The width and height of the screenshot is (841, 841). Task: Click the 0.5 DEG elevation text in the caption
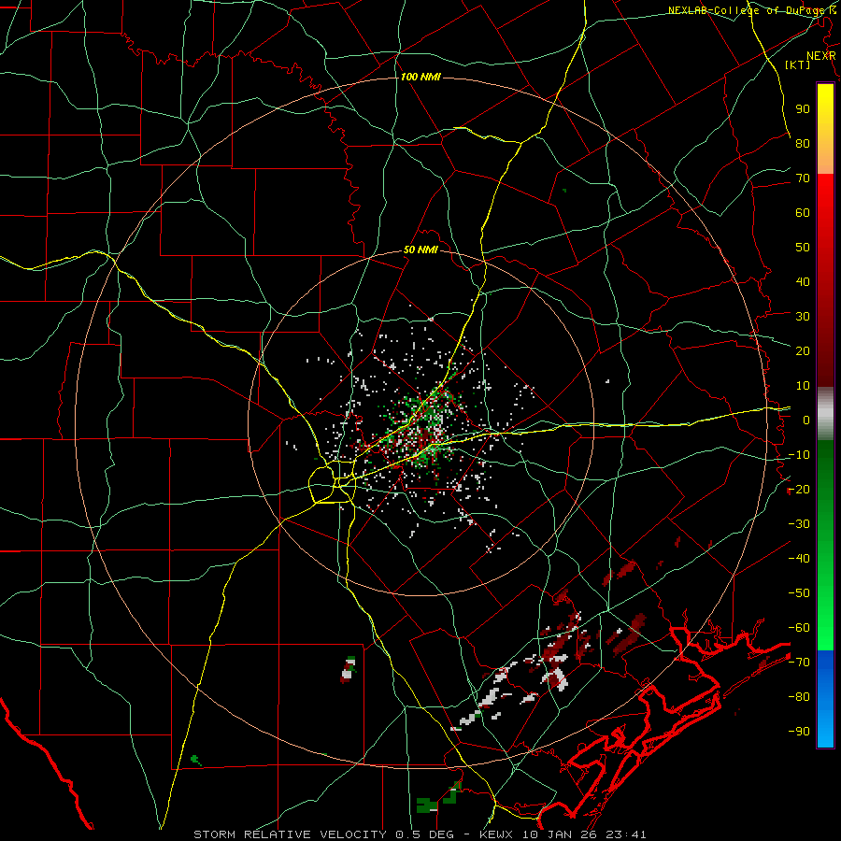(x=425, y=834)
